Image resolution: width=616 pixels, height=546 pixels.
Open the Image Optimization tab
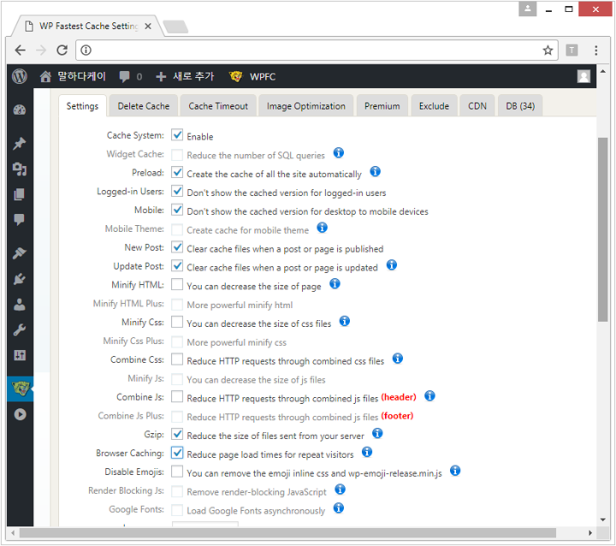tap(305, 106)
